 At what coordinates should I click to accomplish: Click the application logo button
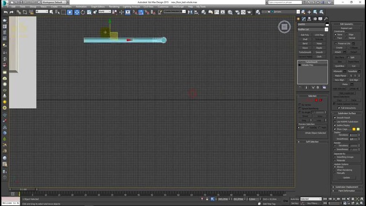coord(5,3)
